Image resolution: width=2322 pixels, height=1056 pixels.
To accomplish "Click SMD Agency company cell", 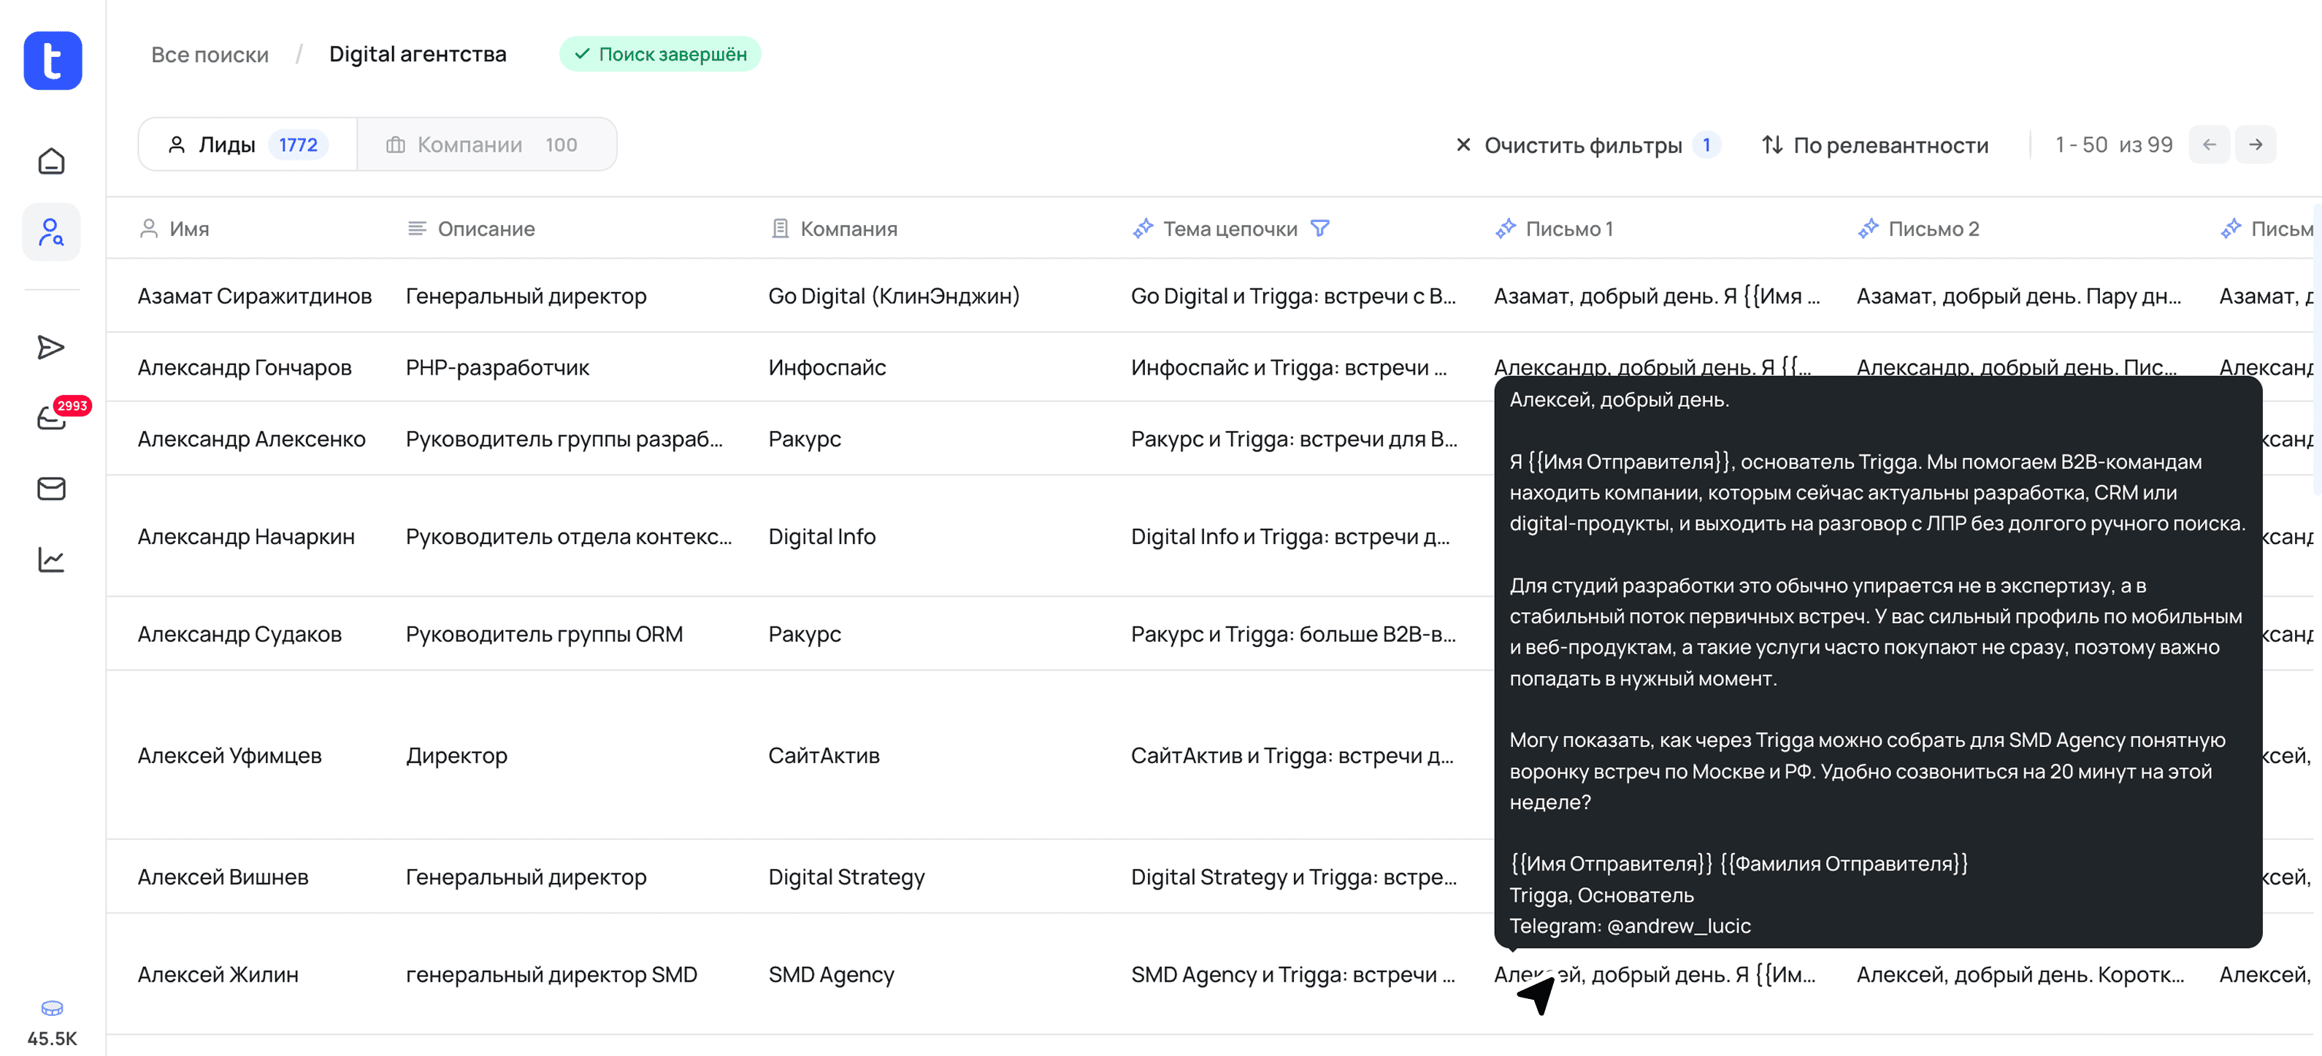I will (831, 975).
